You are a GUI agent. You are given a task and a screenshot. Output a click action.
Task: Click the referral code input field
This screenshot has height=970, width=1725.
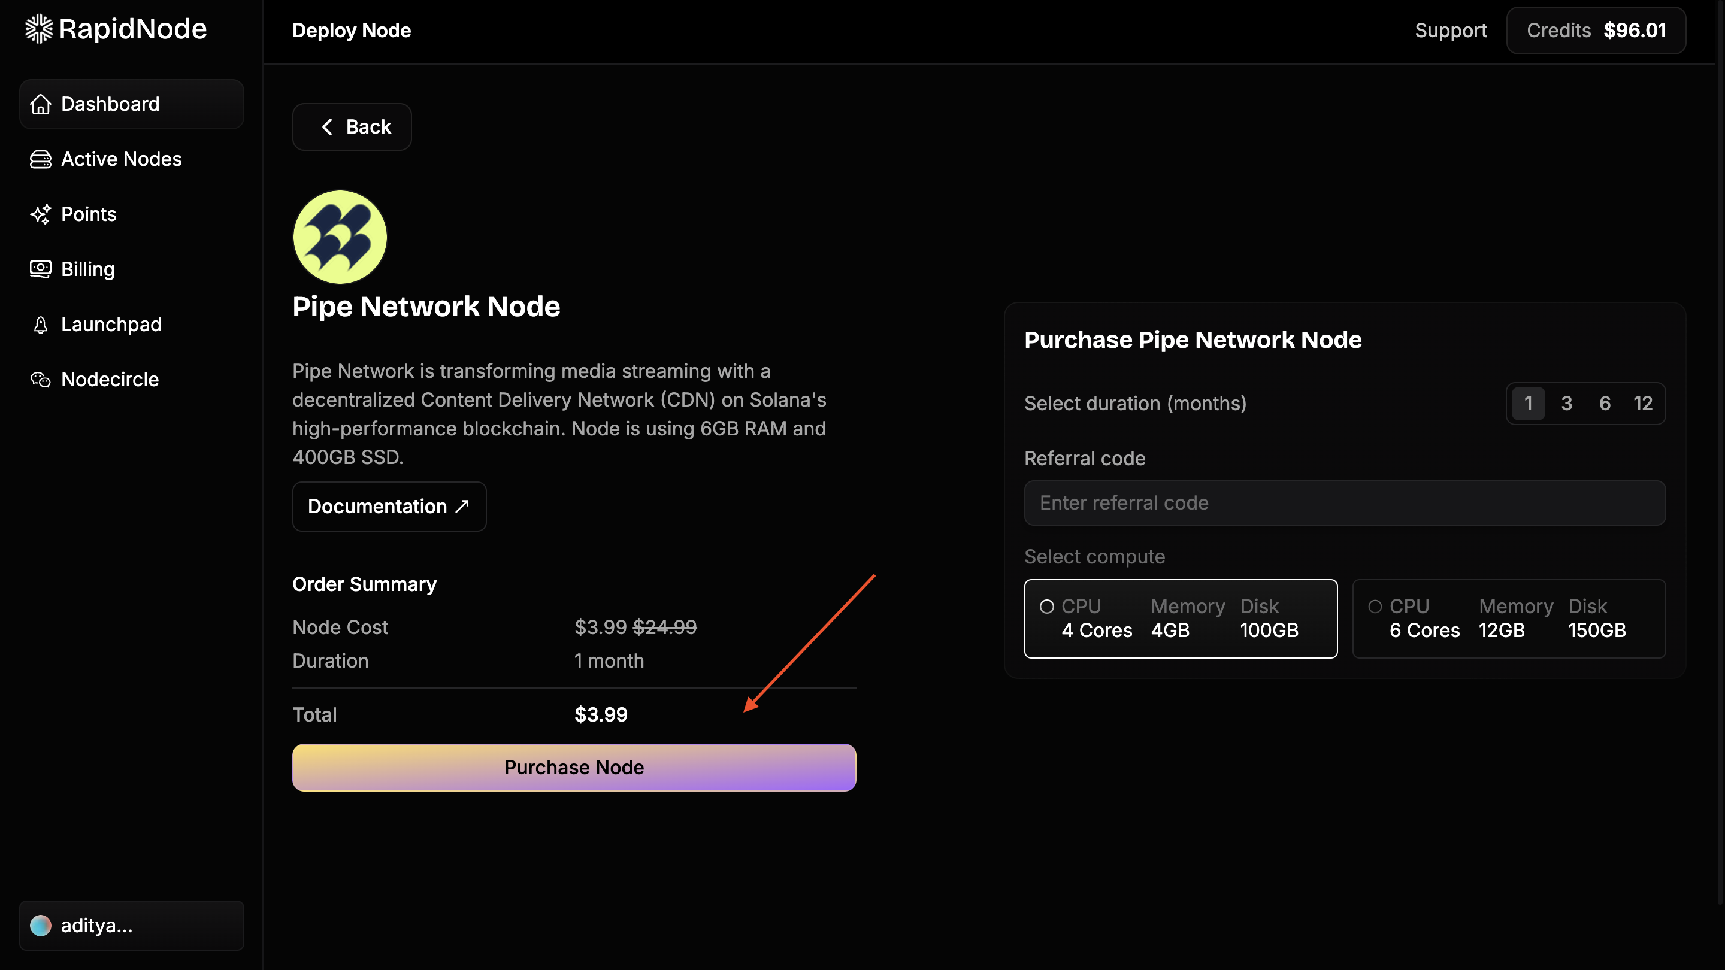coord(1345,503)
